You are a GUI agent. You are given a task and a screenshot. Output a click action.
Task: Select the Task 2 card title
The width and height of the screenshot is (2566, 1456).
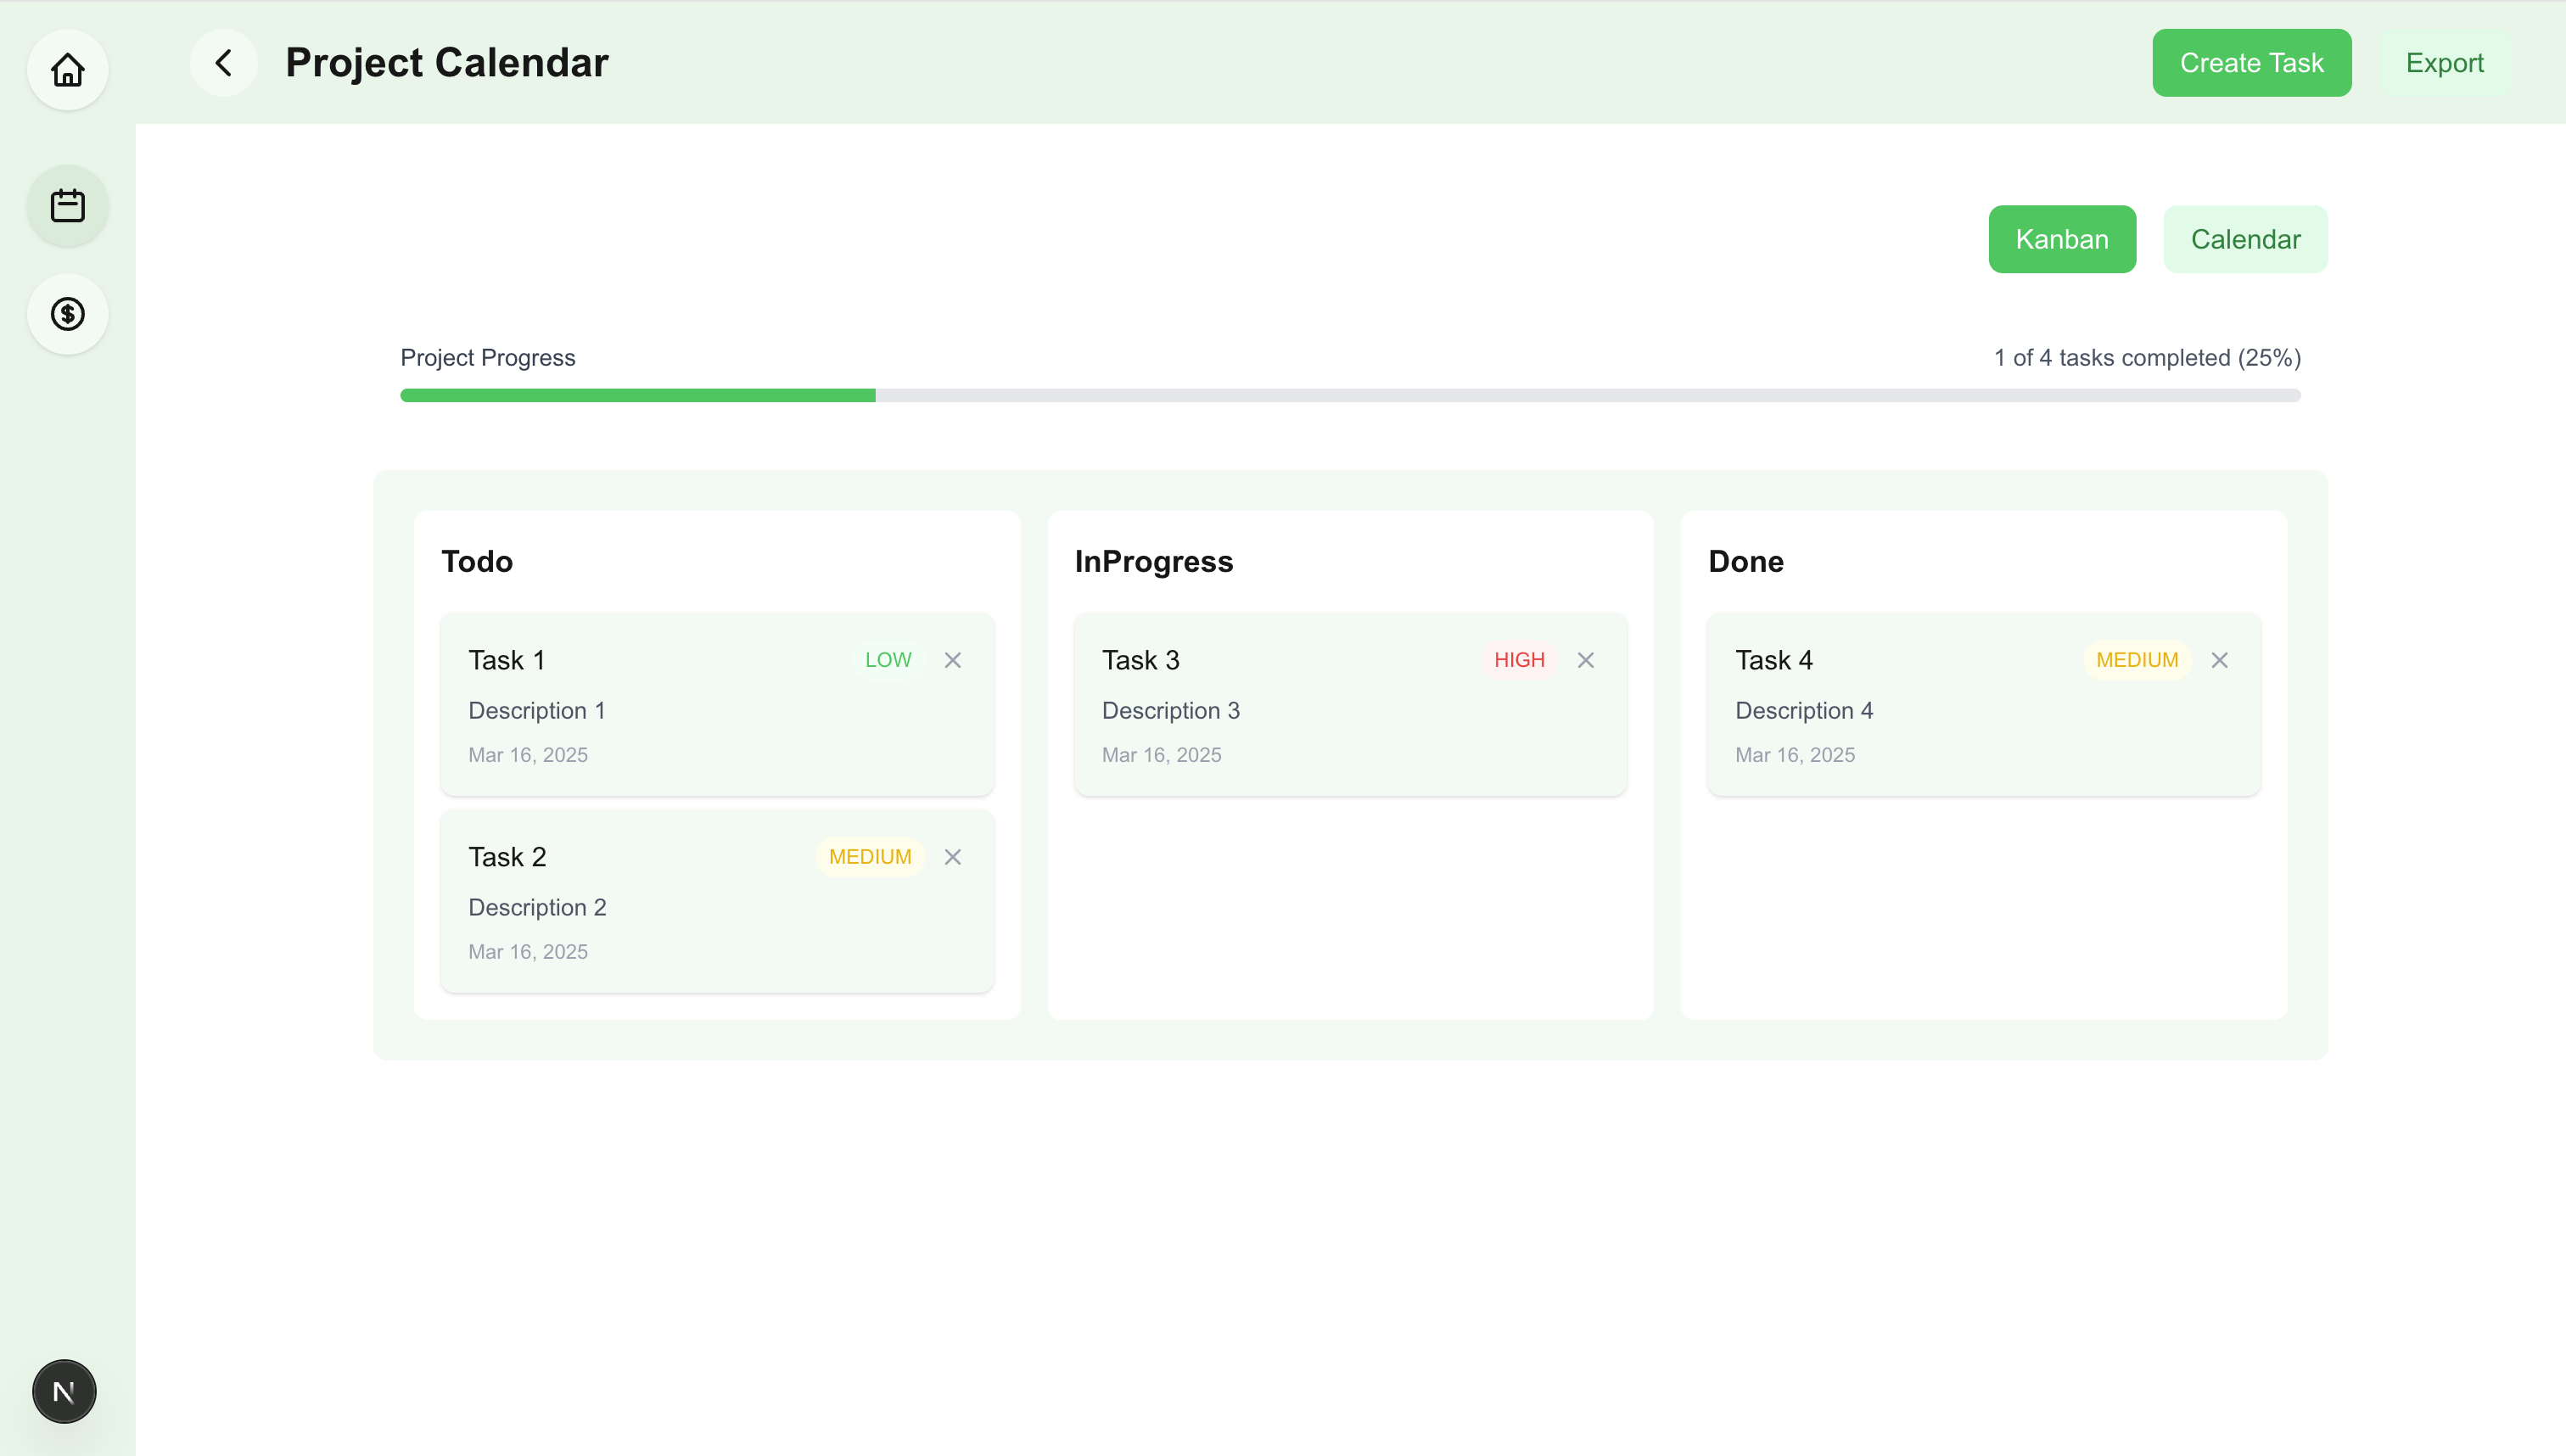click(x=507, y=857)
